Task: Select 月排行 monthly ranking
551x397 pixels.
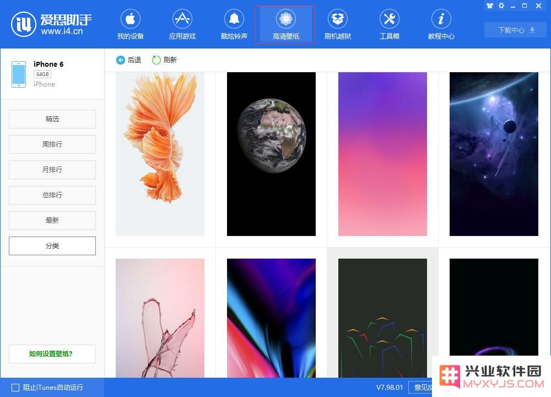Action: 52,169
